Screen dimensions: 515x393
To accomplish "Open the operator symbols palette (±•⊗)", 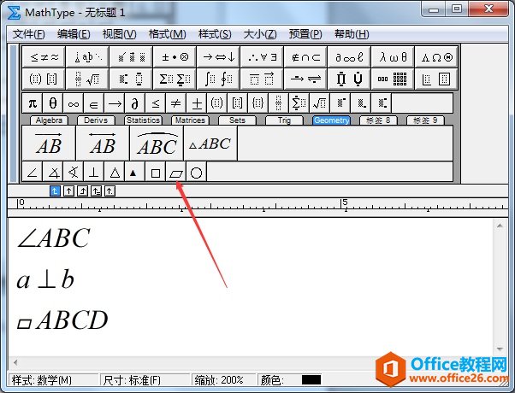I will [175, 57].
